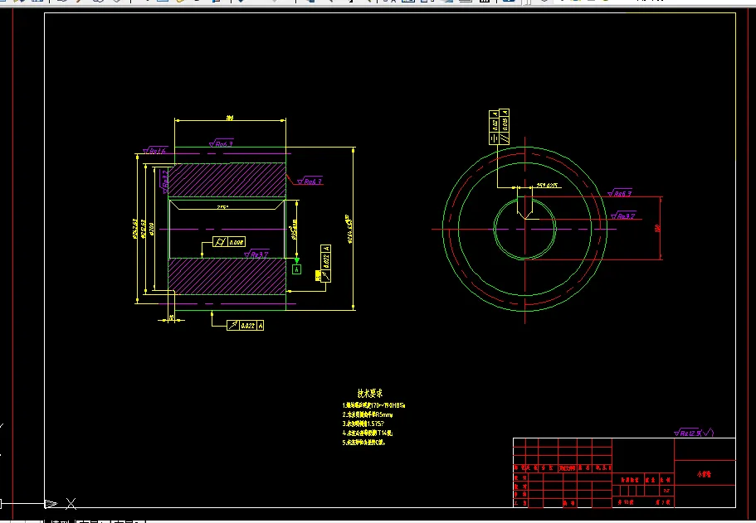This screenshot has height=523, width=756.
Task: Click the 0.008 cylindricity tolerance frame
Action: pos(229,242)
